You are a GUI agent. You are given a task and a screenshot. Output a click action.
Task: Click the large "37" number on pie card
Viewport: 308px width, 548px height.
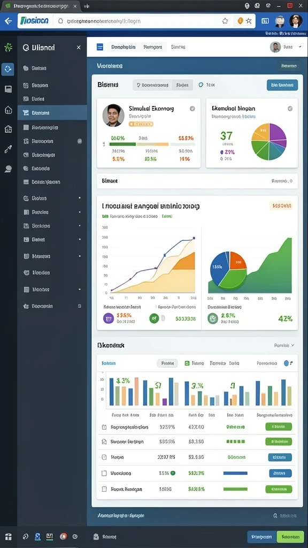(x=226, y=135)
